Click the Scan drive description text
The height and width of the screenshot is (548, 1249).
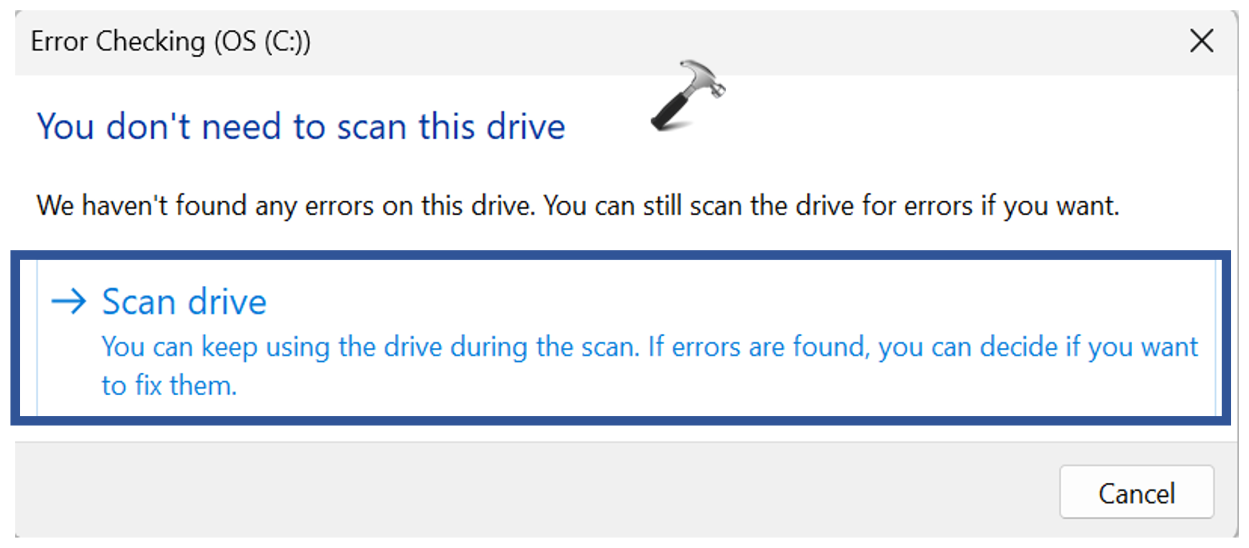tap(649, 347)
